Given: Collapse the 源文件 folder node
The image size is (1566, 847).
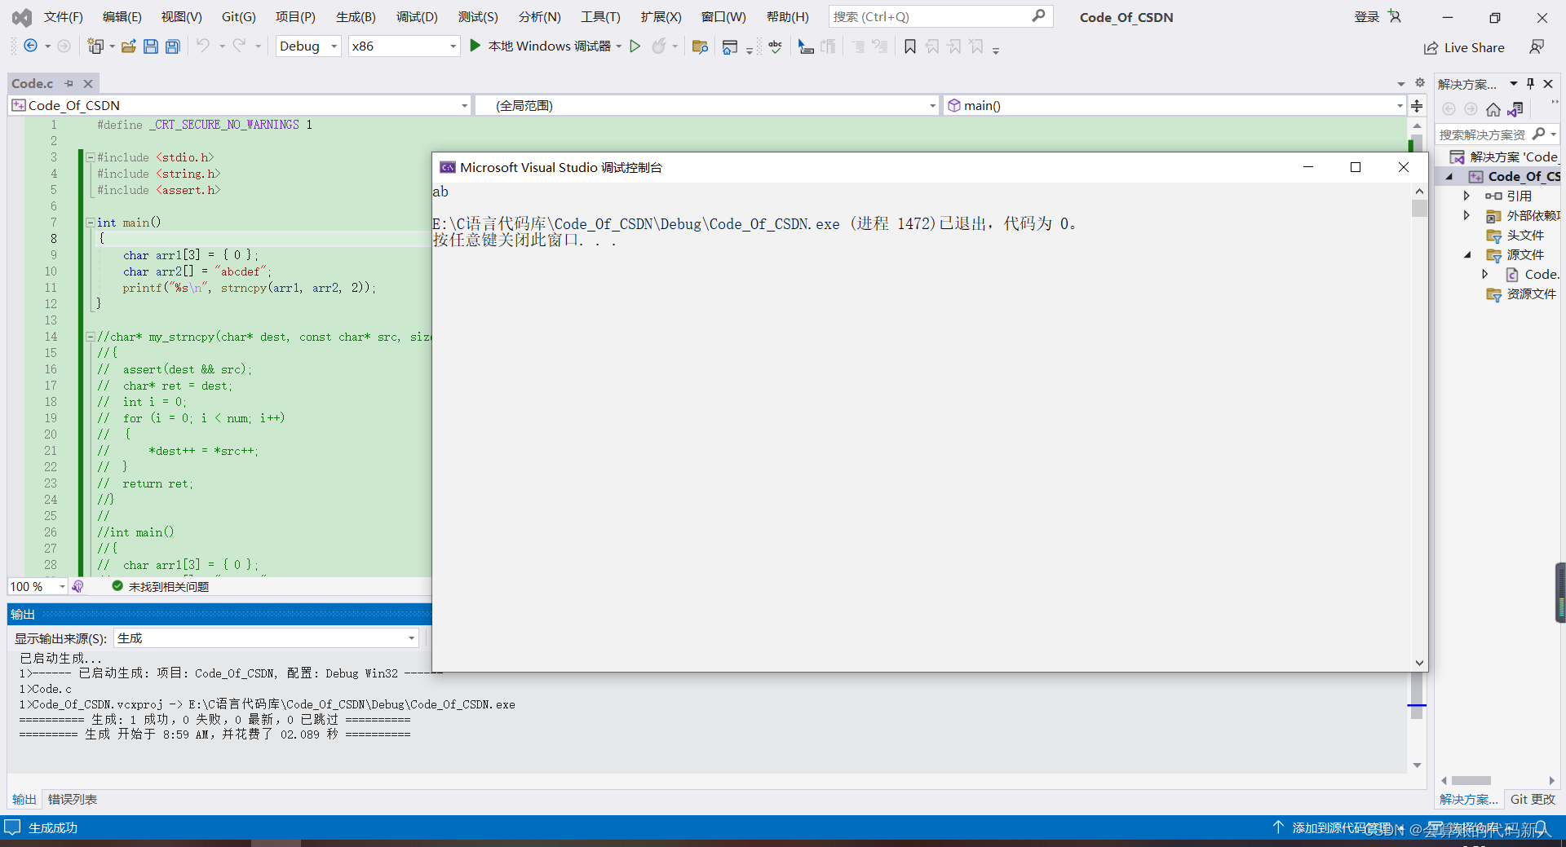Looking at the screenshot, I should coord(1466,254).
